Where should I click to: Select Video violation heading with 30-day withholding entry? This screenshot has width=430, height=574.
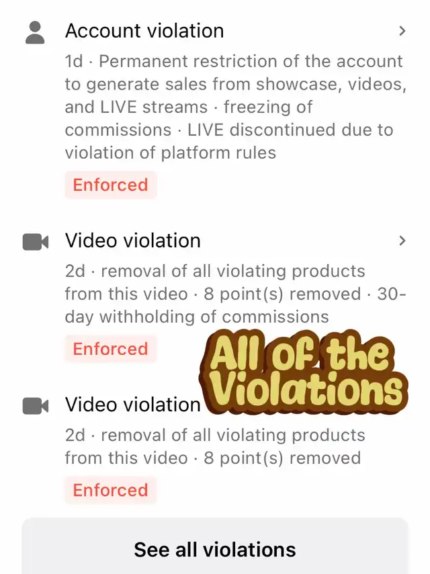133,241
